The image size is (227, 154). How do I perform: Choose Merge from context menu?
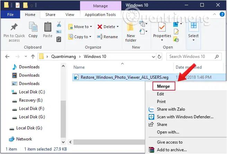pyautogui.click(x=164, y=86)
